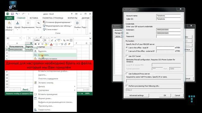The width and height of the screenshot is (202, 113).
Task: Toggle bold (Ж) on the mini toolbar
Action: click(36, 44)
